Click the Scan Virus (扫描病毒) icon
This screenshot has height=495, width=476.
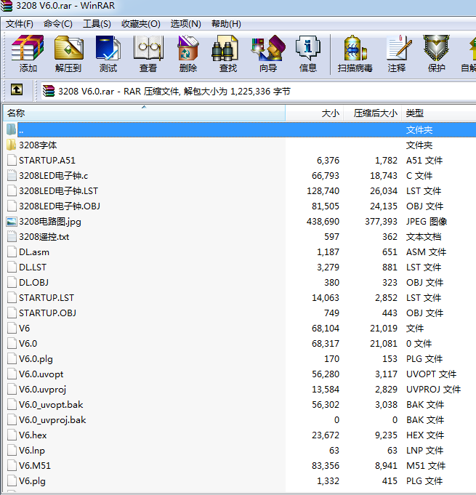coord(355,48)
